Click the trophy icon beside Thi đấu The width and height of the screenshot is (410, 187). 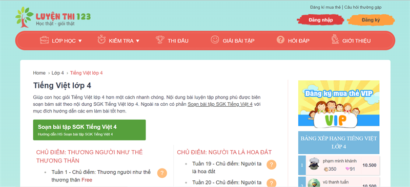pyautogui.click(x=160, y=40)
